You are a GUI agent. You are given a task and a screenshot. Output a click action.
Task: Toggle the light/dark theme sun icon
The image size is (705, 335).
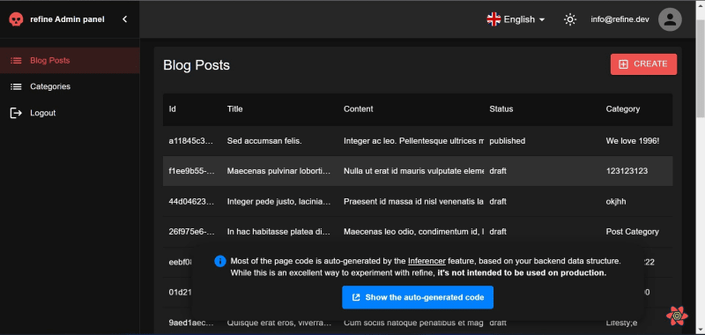(570, 19)
